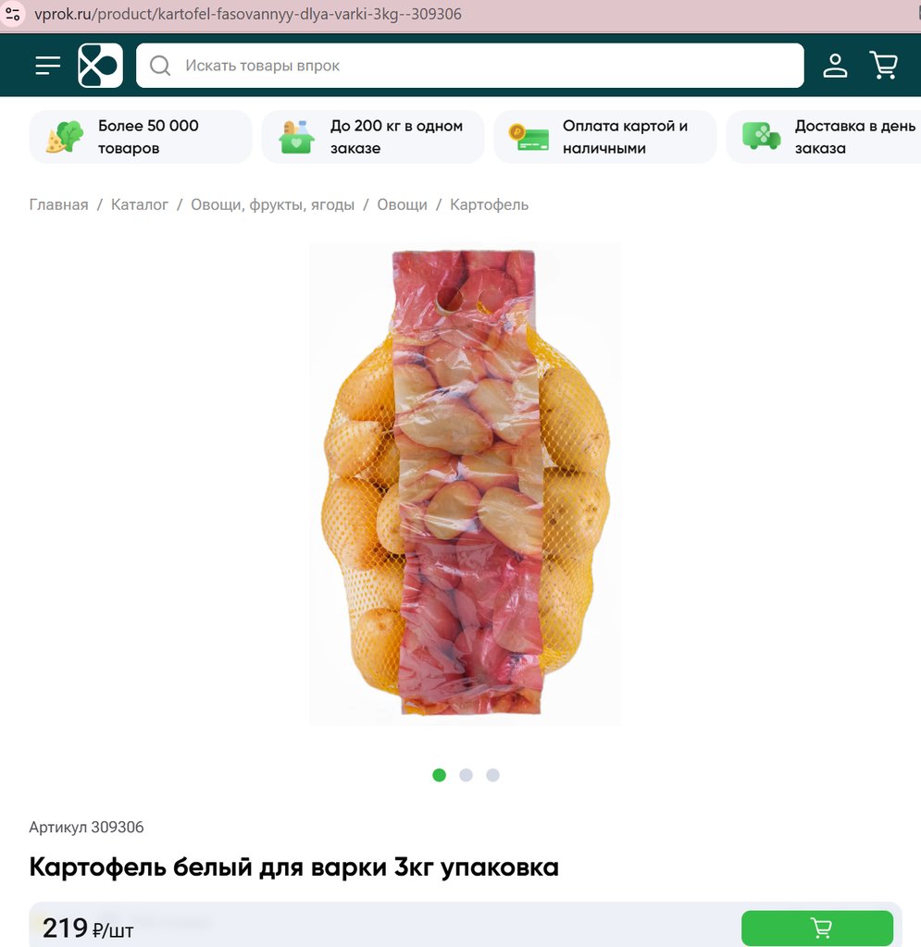Click the green delivery truck icon
Image resolution: width=921 pixels, height=947 pixels.
tap(762, 136)
